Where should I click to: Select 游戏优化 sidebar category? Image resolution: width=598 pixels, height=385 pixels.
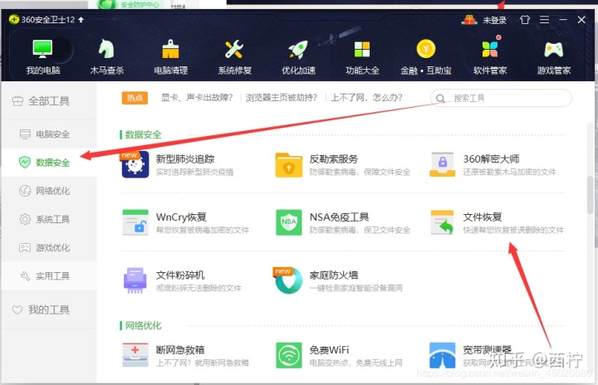tap(49, 248)
